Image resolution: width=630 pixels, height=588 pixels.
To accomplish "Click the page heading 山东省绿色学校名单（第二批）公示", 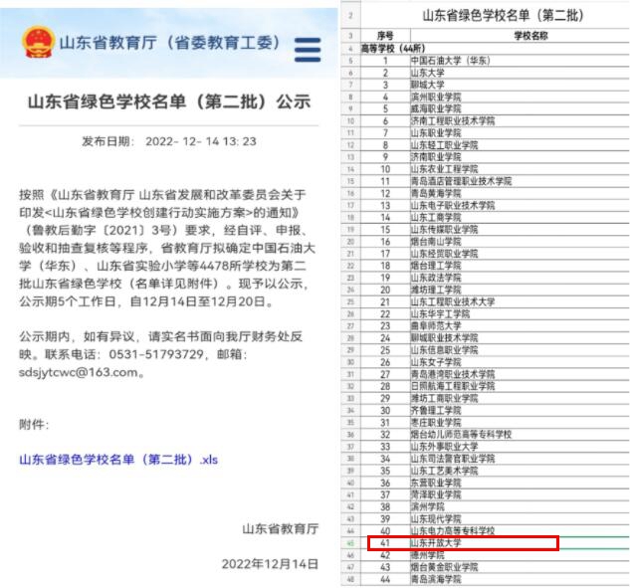I will pyautogui.click(x=169, y=101).
